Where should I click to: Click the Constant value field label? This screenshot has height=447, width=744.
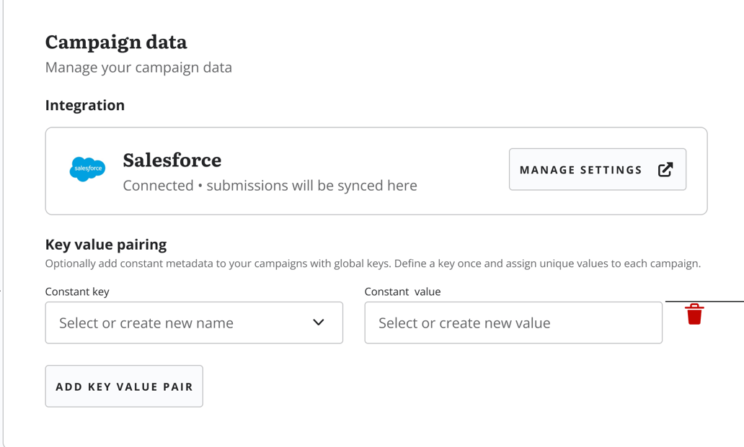[x=402, y=292]
